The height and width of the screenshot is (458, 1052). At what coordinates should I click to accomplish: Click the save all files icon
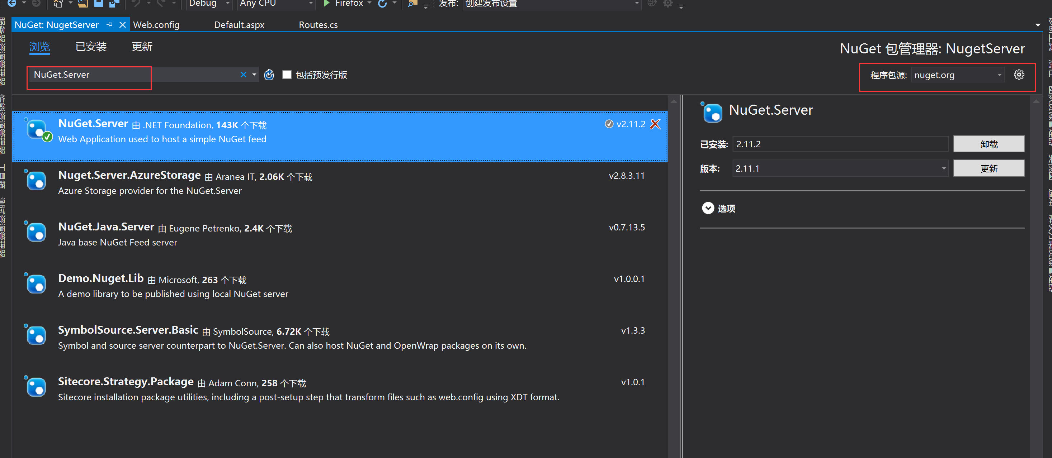[x=114, y=3]
